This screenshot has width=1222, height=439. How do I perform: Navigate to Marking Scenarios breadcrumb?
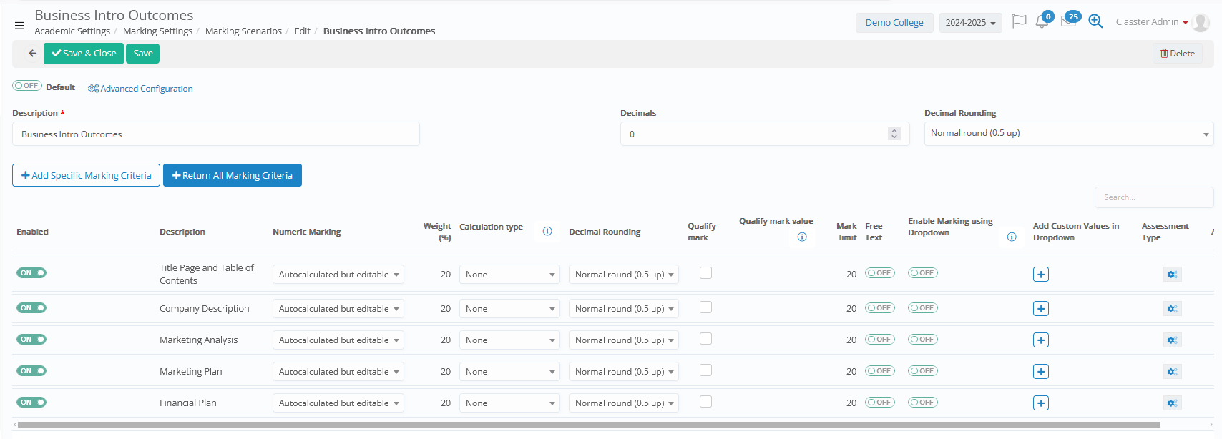[x=243, y=31]
